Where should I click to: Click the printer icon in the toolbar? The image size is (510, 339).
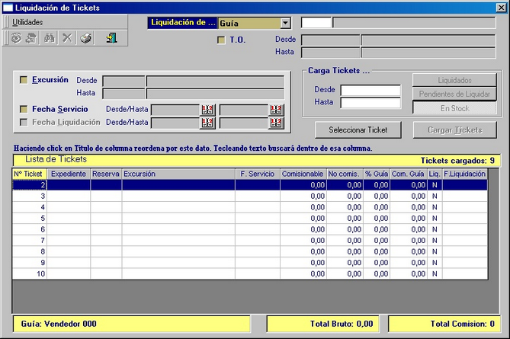click(x=86, y=38)
